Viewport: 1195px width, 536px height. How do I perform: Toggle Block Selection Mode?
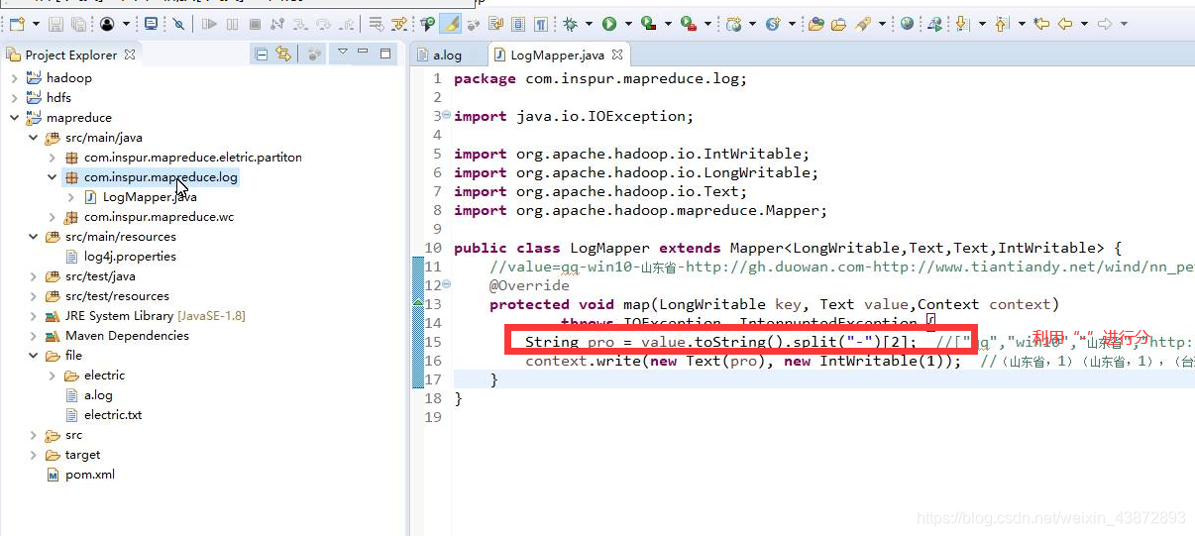coord(517,24)
